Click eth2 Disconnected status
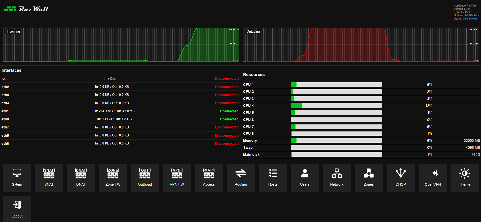Viewport: 481px width, 222px height. [x=227, y=87]
